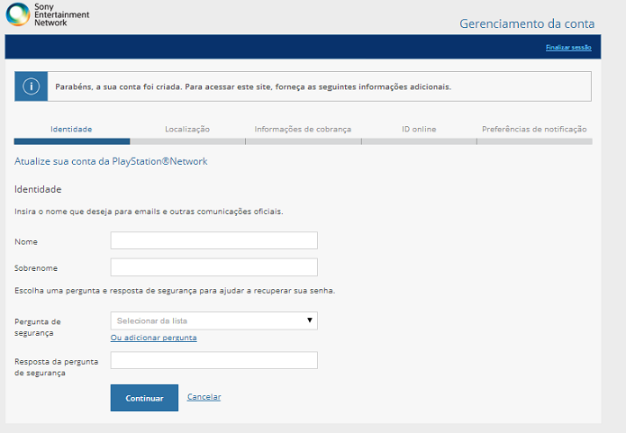626x433 pixels.
Task: Click the Finalizar sessão link
Action: click(x=568, y=47)
